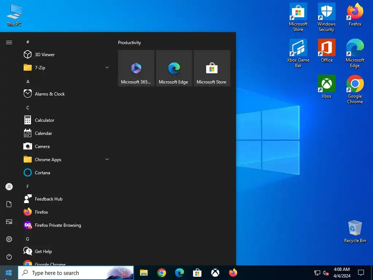Open Feedback Hub
This screenshot has width=373, height=280.
point(67,199)
